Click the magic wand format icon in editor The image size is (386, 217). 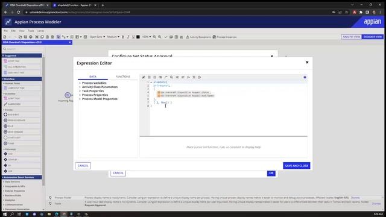(x=144, y=77)
